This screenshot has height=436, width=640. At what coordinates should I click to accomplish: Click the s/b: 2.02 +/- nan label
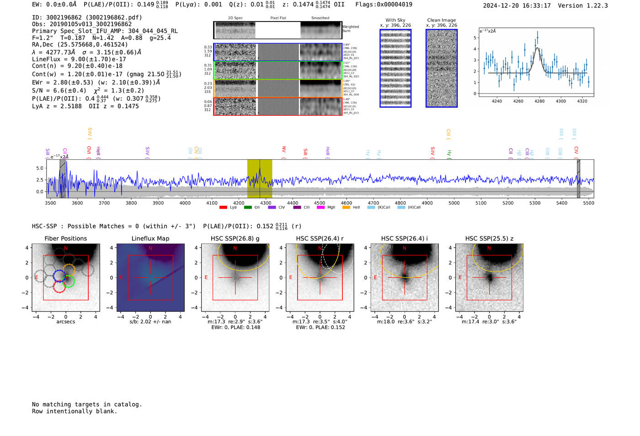[150, 322]
